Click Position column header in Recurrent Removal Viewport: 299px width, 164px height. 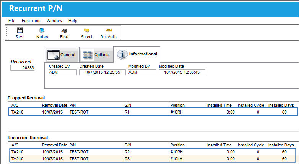point(177,145)
